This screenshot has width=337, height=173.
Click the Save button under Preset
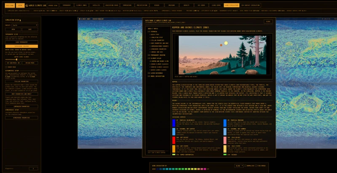[30, 29]
